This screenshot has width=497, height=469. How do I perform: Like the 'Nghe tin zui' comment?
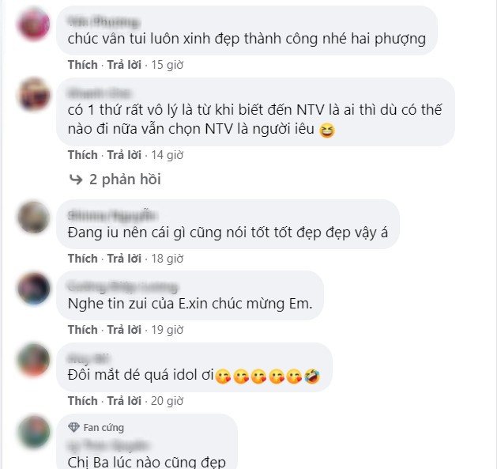[83, 330]
